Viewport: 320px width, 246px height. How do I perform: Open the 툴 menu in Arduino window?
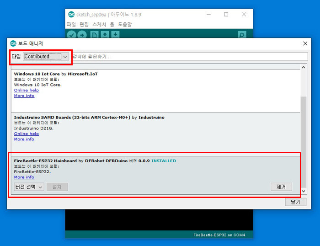click(x=112, y=25)
